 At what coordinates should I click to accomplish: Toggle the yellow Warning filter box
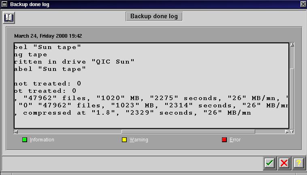124,140
